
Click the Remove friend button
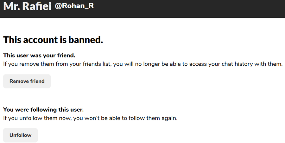click(27, 81)
